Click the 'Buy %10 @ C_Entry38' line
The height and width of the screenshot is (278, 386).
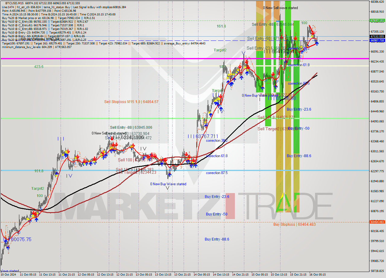pyautogui.click(x=45, y=21)
